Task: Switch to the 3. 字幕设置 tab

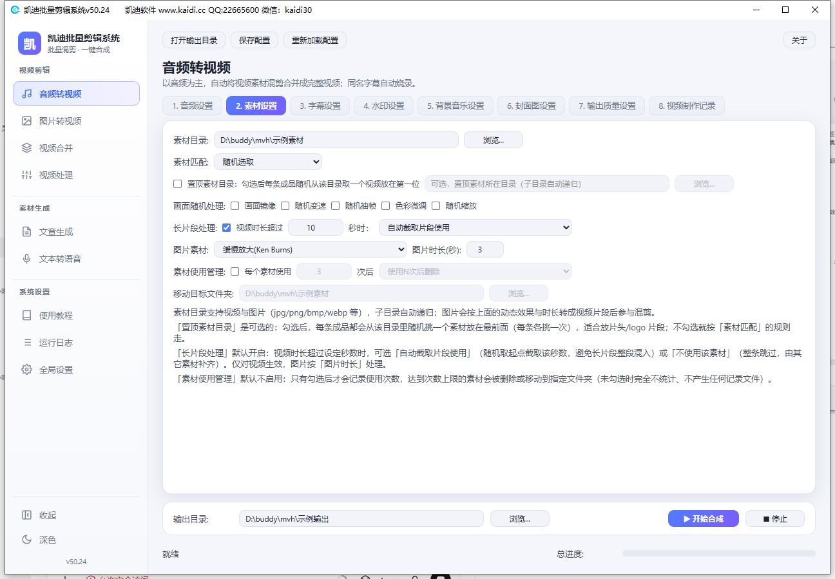Action: pyautogui.click(x=320, y=106)
